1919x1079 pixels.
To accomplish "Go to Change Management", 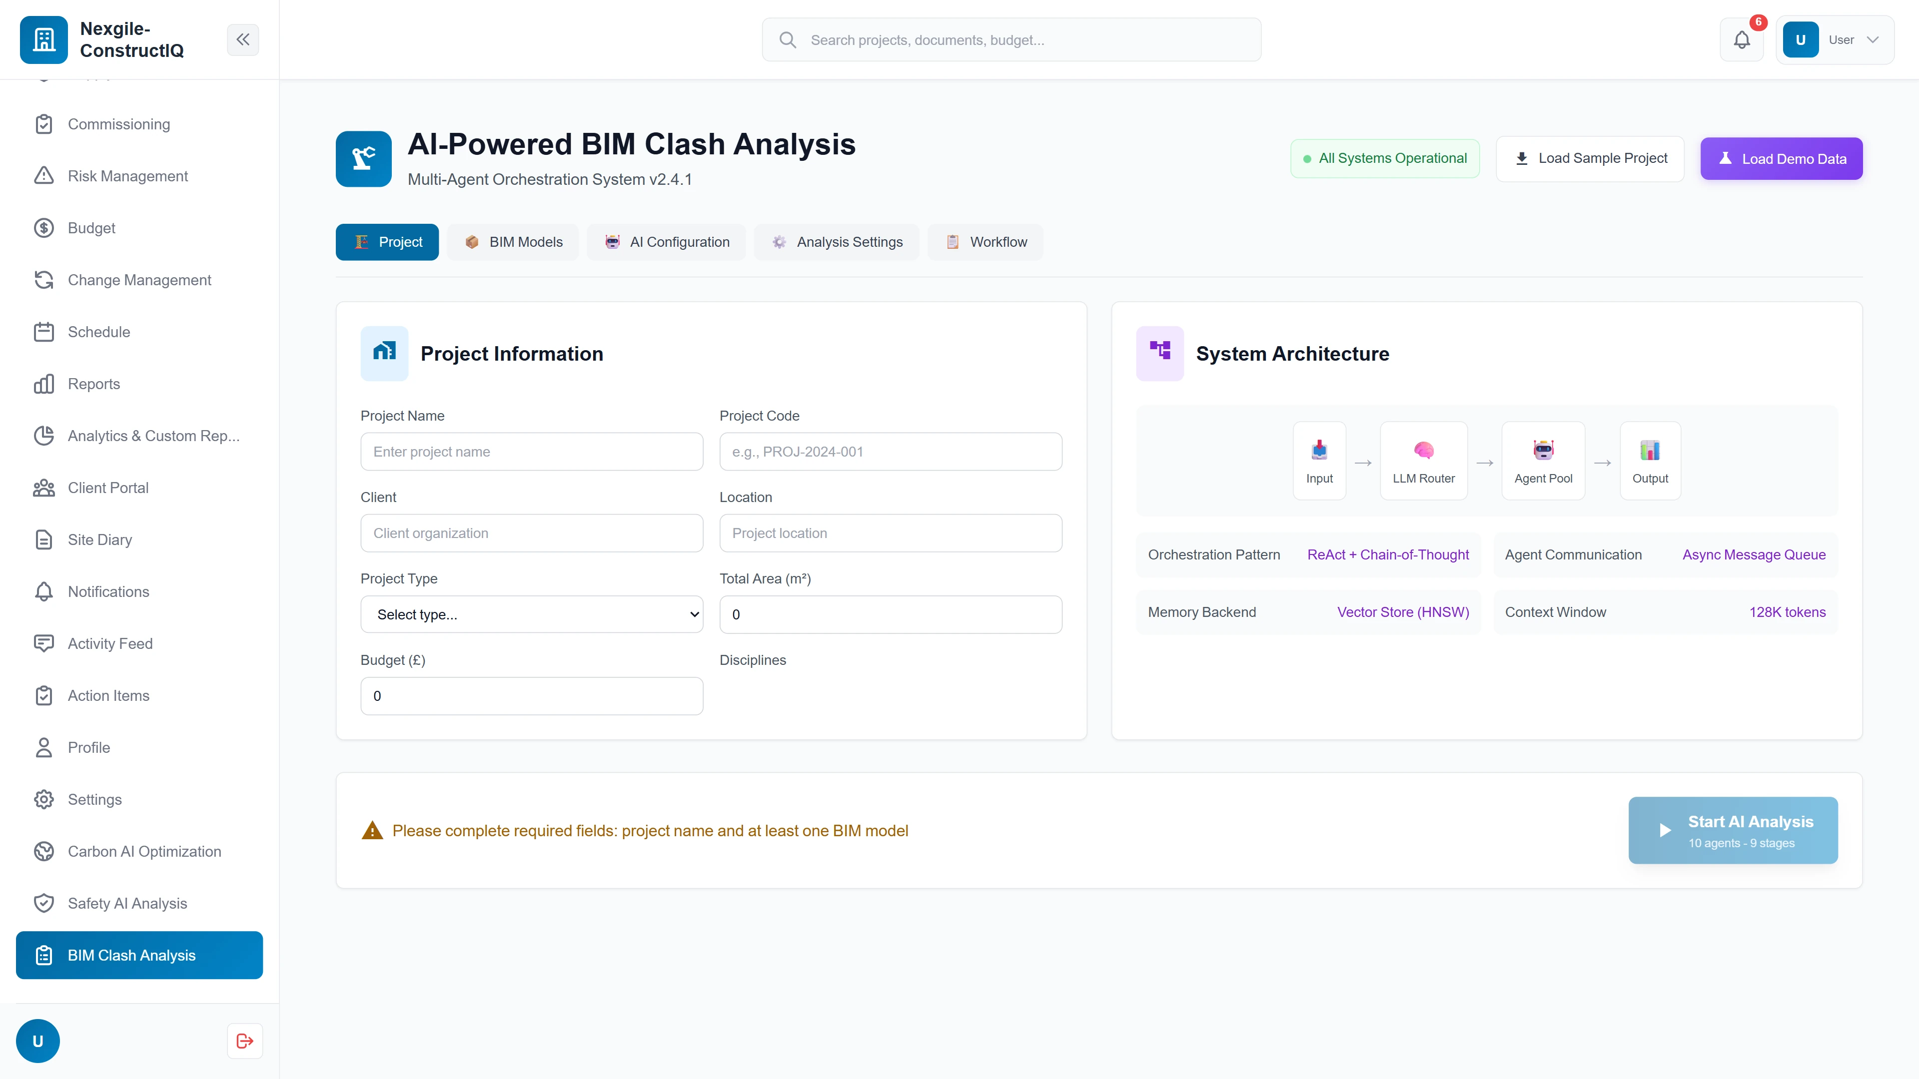I will pos(138,279).
